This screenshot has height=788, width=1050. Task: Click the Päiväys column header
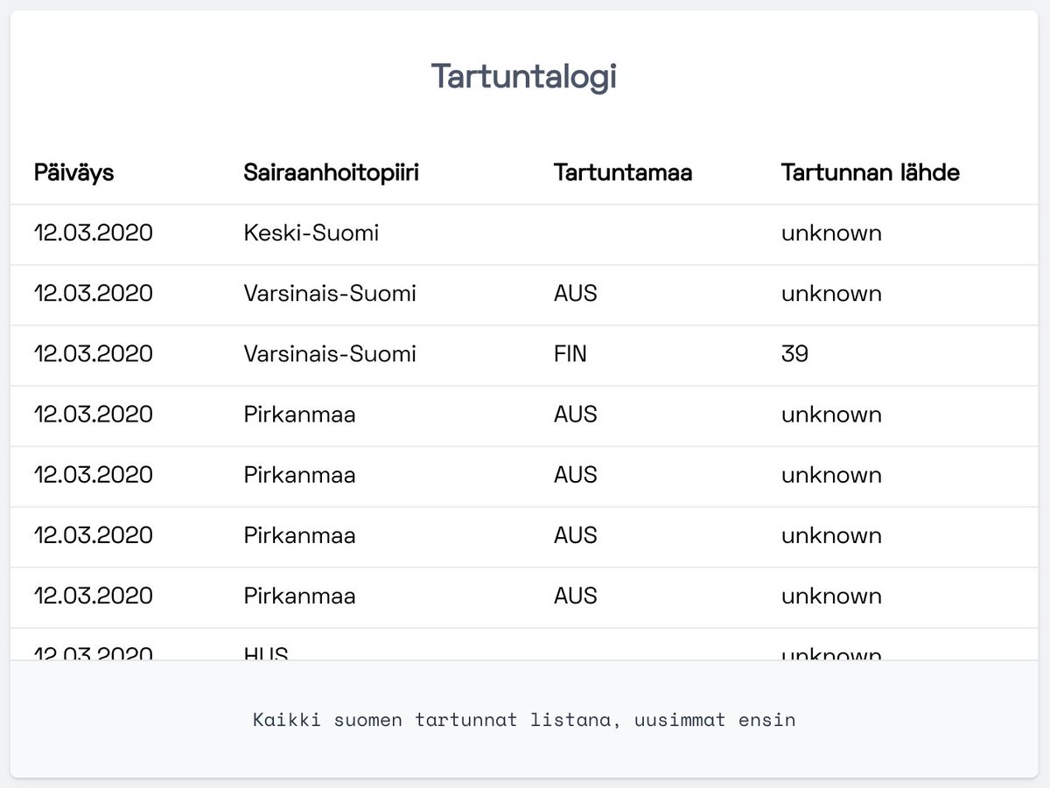pyautogui.click(x=74, y=173)
